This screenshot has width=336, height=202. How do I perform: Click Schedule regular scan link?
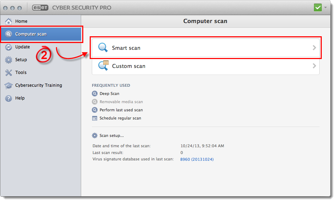tap(120, 118)
